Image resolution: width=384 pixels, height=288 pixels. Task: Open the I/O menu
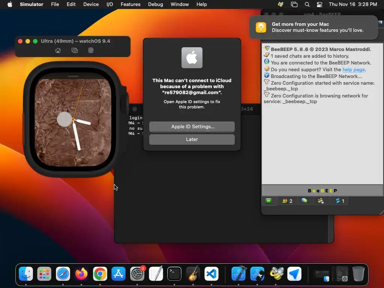(x=110, y=4)
